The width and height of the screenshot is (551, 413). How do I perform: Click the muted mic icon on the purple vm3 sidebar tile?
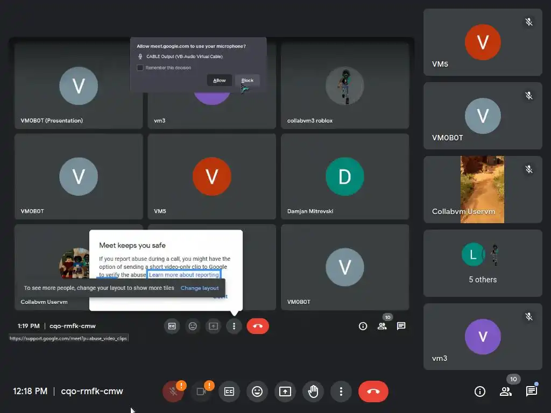click(x=529, y=317)
